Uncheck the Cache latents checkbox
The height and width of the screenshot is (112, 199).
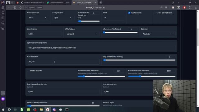pyautogui.click(x=129, y=13)
